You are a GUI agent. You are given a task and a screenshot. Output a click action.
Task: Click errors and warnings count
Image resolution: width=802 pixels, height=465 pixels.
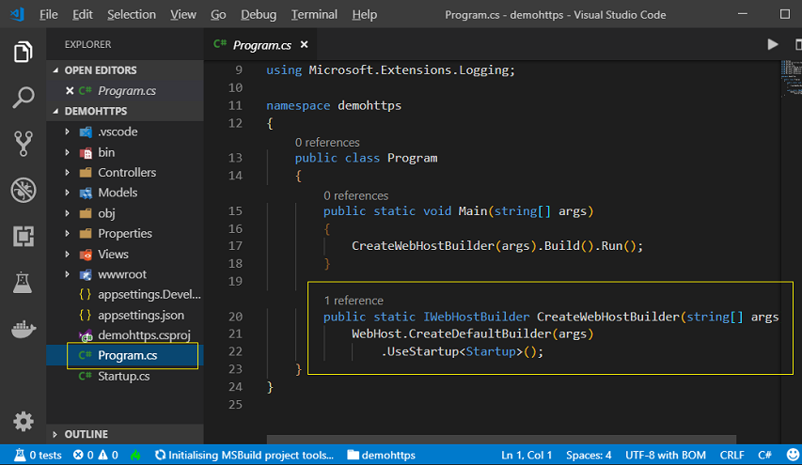96,455
